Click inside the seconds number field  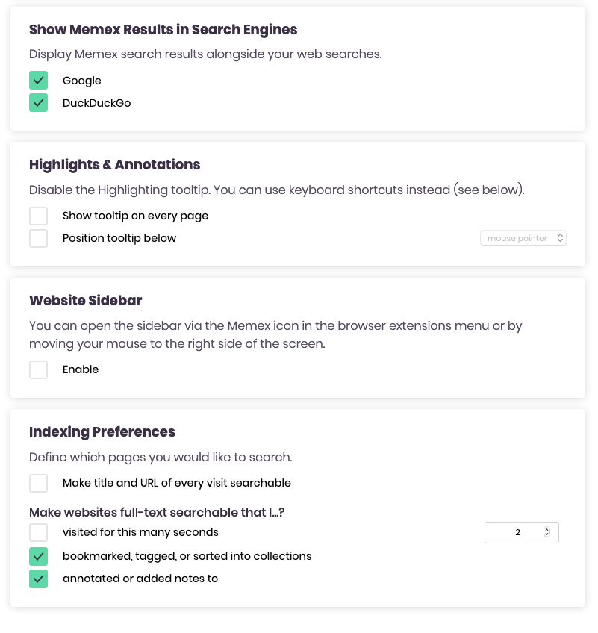click(515, 532)
